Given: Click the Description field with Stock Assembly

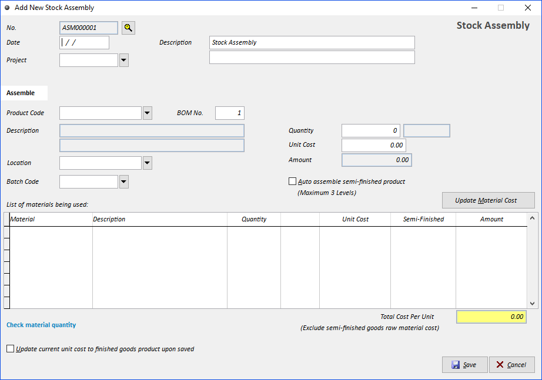Looking at the screenshot, I should point(312,42).
